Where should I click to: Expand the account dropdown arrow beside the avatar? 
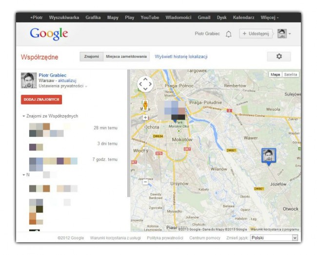pos(290,34)
